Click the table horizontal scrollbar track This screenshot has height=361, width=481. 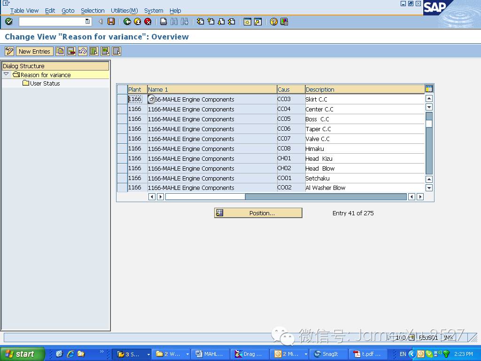click(x=326, y=196)
